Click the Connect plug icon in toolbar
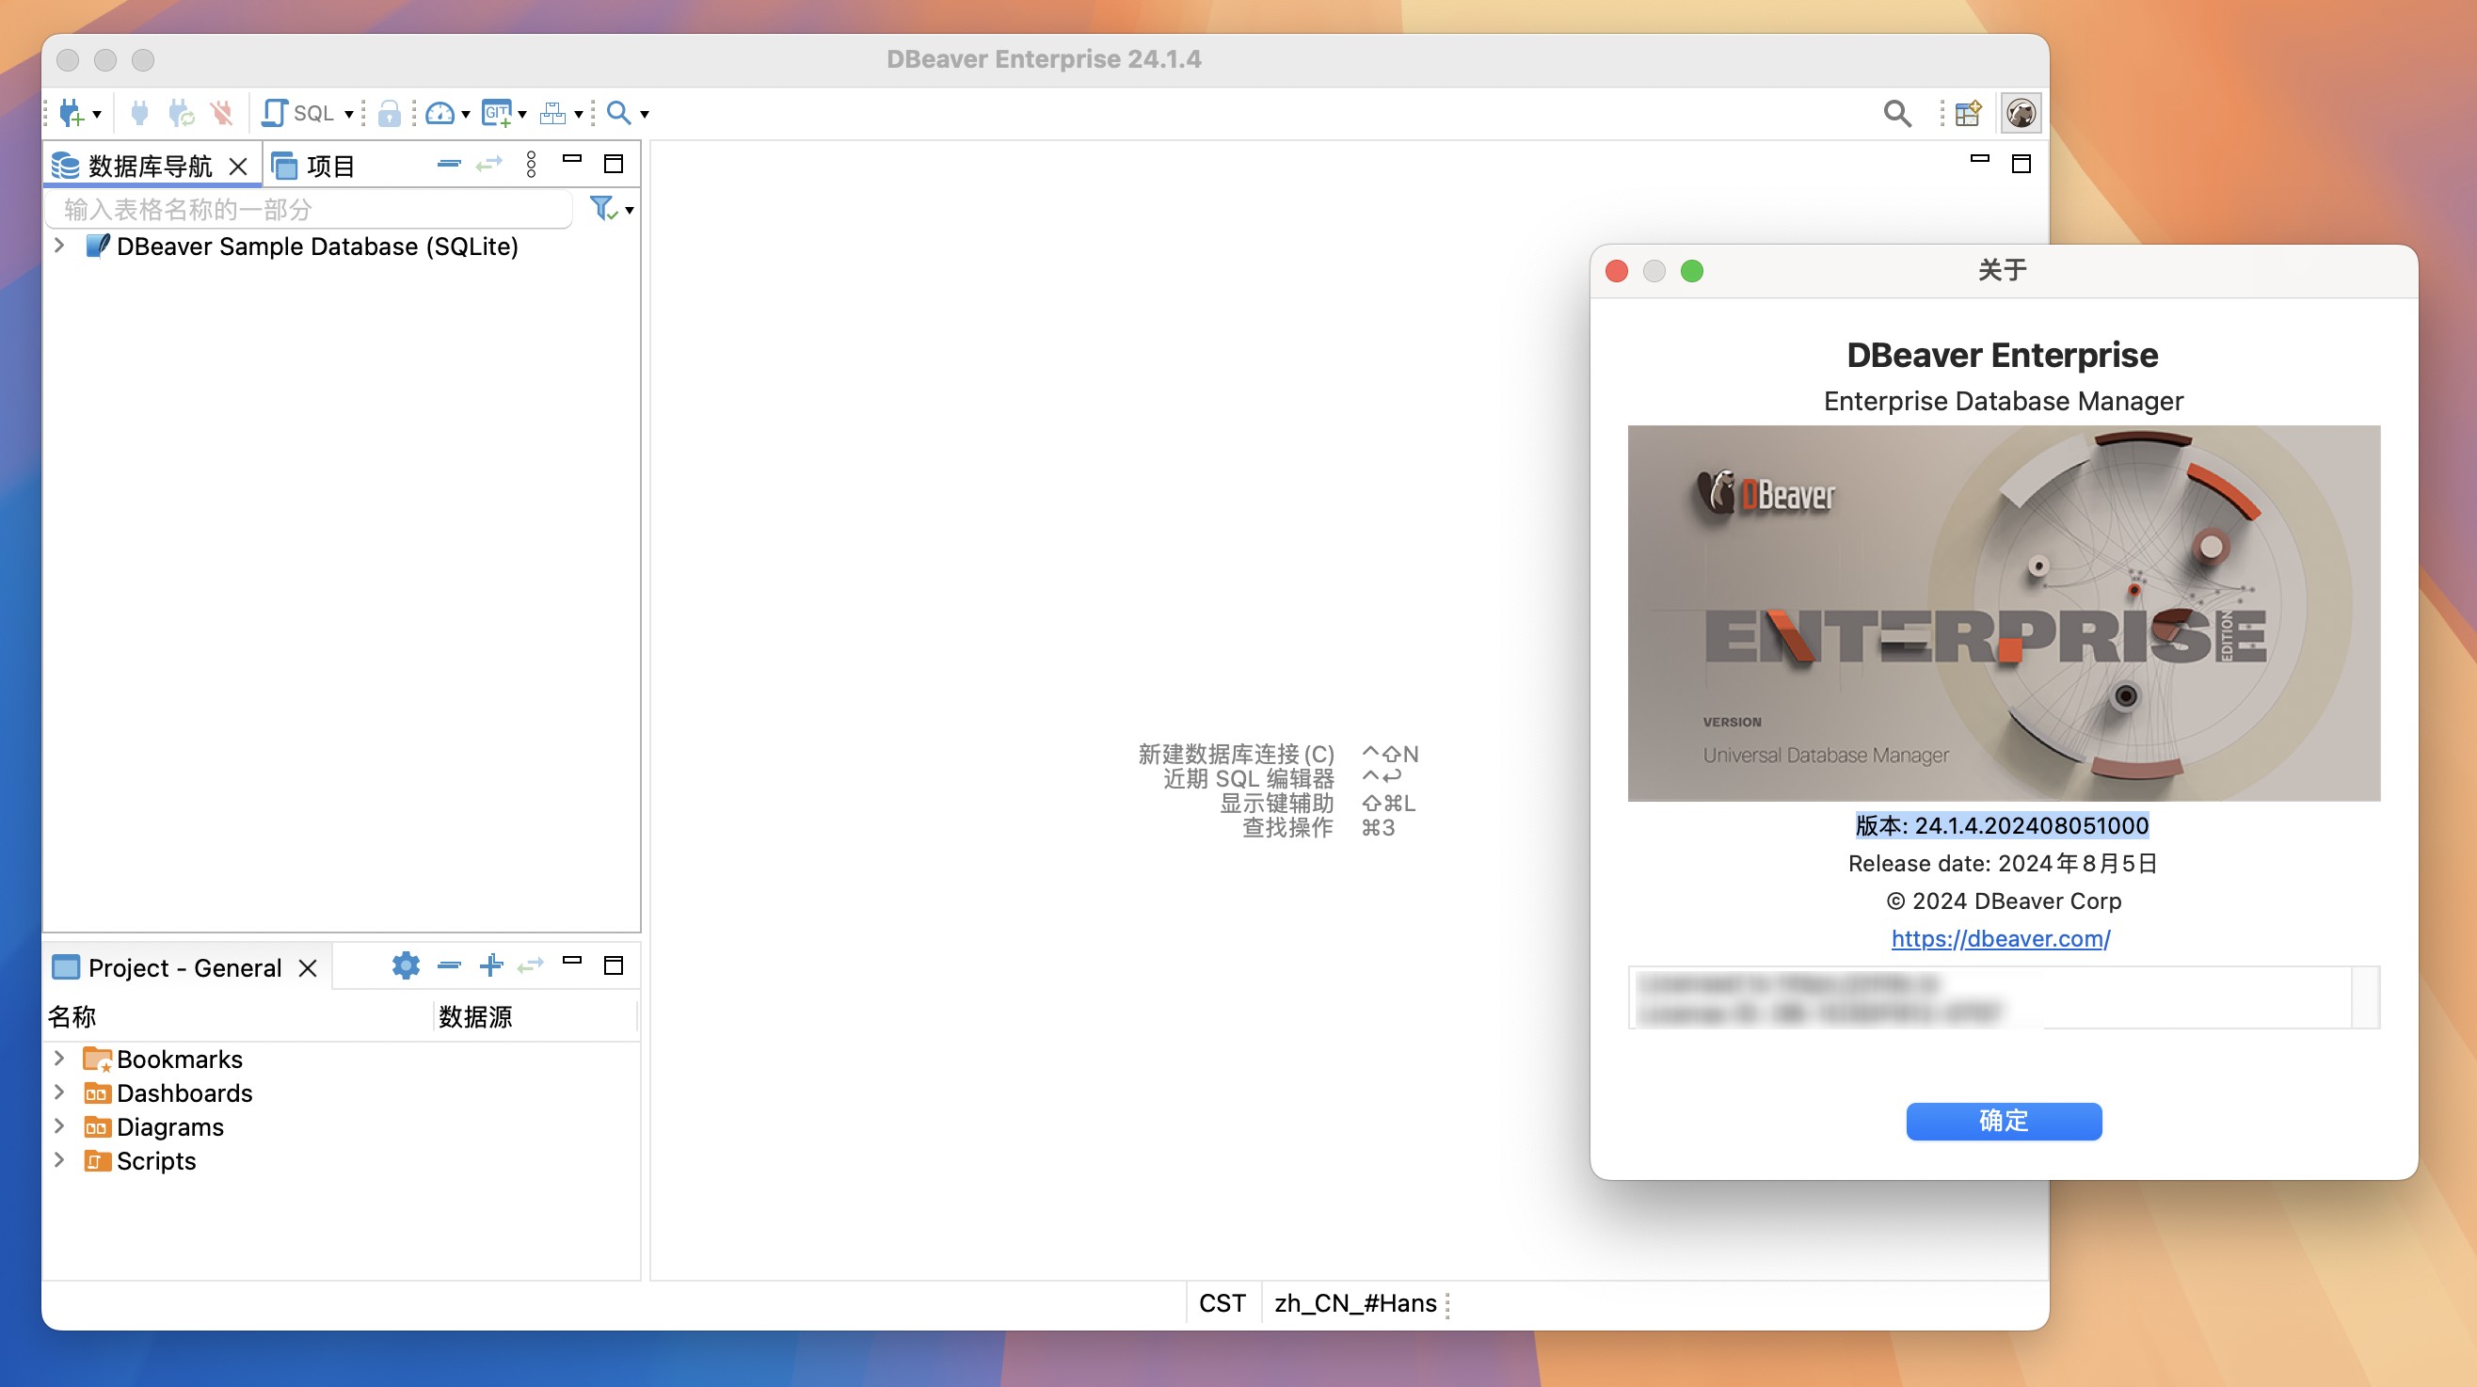 (139, 114)
